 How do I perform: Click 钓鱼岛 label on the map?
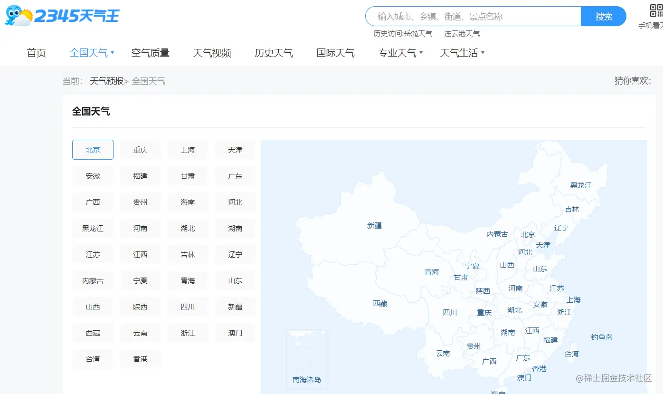tap(602, 337)
